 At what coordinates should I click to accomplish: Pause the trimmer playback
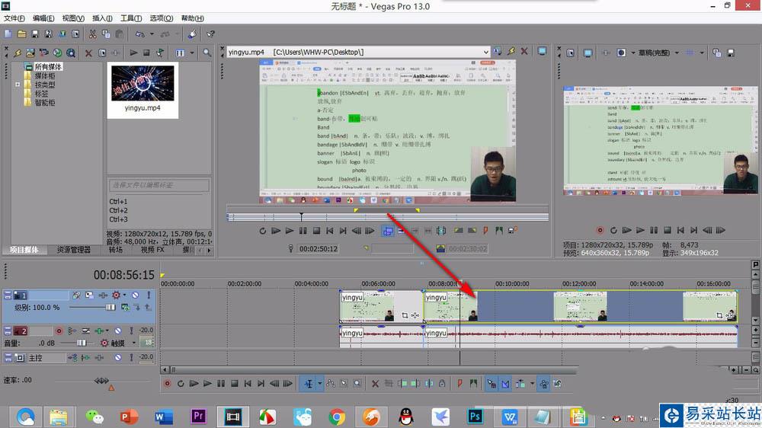tap(303, 231)
